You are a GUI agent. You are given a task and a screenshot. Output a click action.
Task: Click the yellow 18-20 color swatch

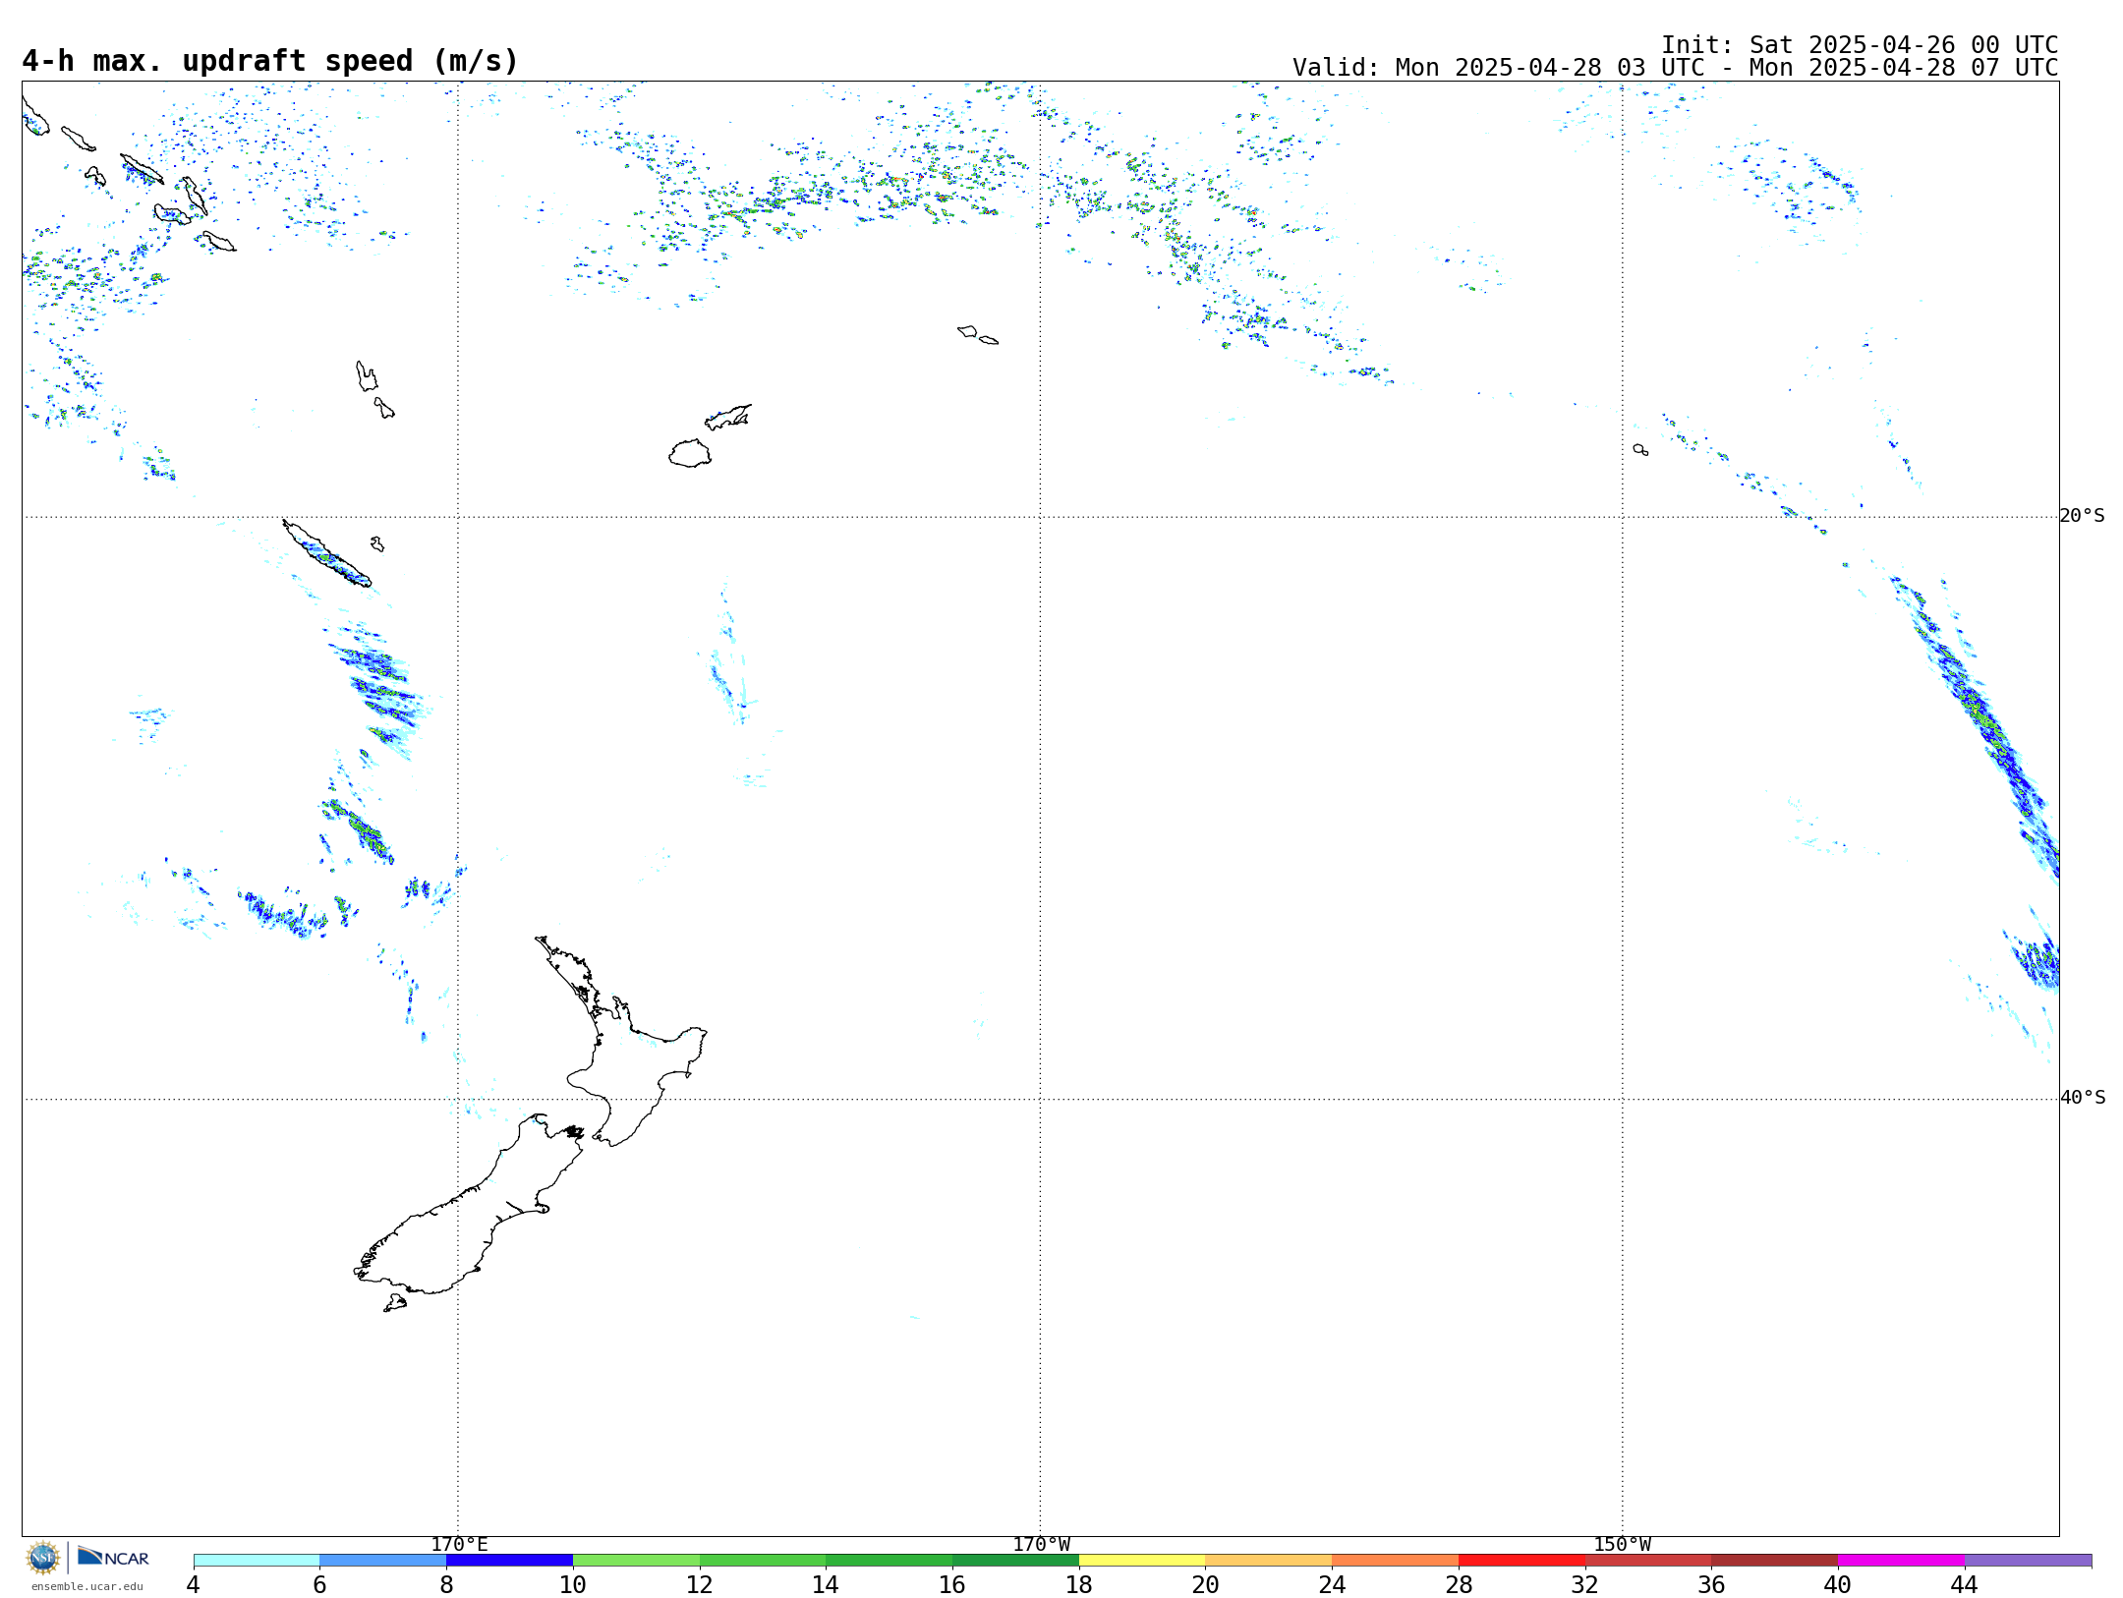coord(1142,1561)
